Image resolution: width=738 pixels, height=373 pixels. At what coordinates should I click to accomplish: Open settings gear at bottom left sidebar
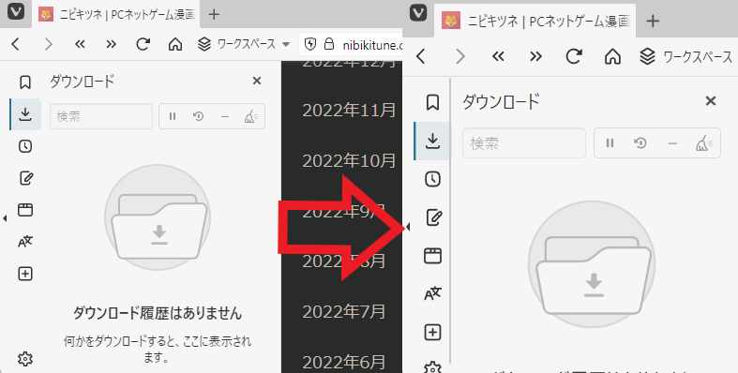coord(25,359)
